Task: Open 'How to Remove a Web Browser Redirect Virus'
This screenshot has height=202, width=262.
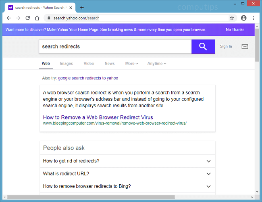Action: pyautogui.click(x=98, y=117)
